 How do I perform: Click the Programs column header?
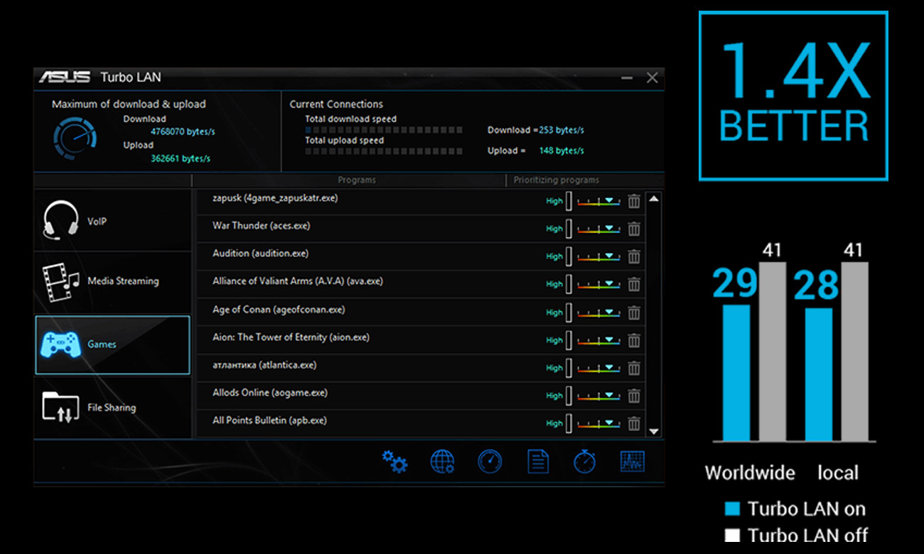(x=357, y=180)
